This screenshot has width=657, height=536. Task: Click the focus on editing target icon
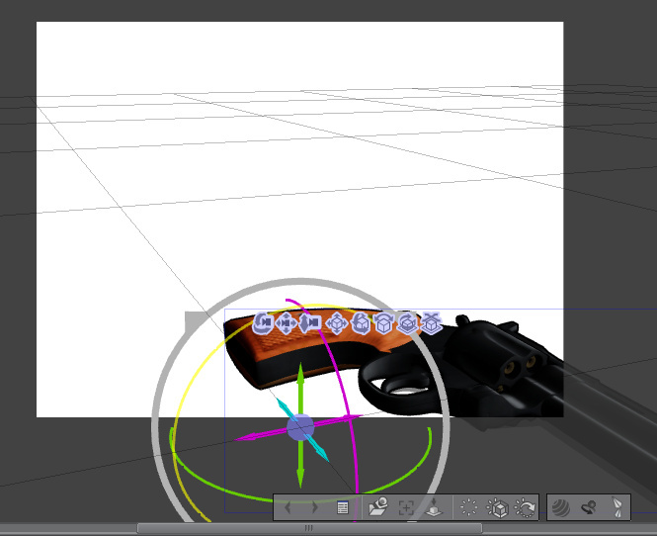pyautogui.click(x=406, y=508)
